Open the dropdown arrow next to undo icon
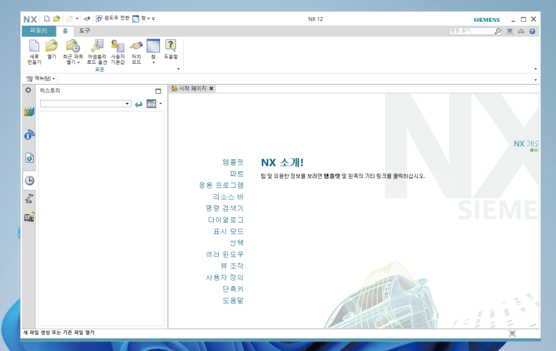 tap(77, 18)
